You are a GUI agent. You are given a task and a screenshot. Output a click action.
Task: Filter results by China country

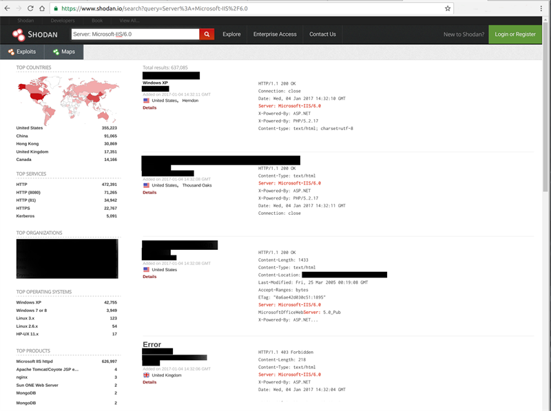23,136
